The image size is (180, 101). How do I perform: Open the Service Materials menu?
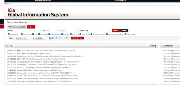(x=43, y=1)
